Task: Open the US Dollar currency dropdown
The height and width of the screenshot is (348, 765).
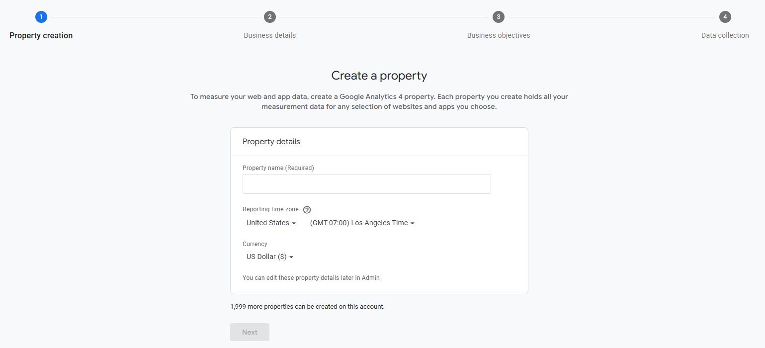Action: pyautogui.click(x=270, y=257)
